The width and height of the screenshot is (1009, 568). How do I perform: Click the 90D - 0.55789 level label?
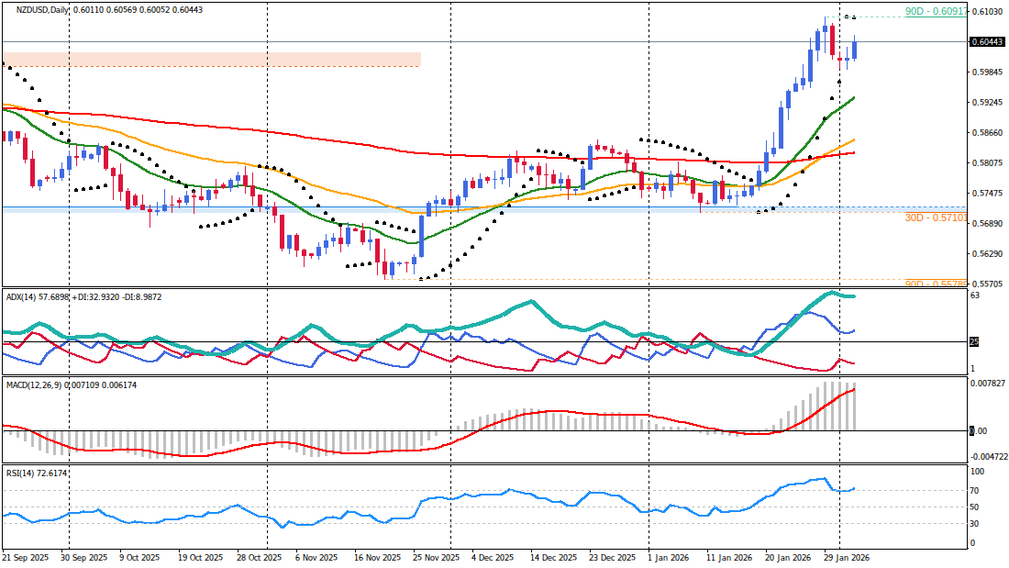(936, 284)
